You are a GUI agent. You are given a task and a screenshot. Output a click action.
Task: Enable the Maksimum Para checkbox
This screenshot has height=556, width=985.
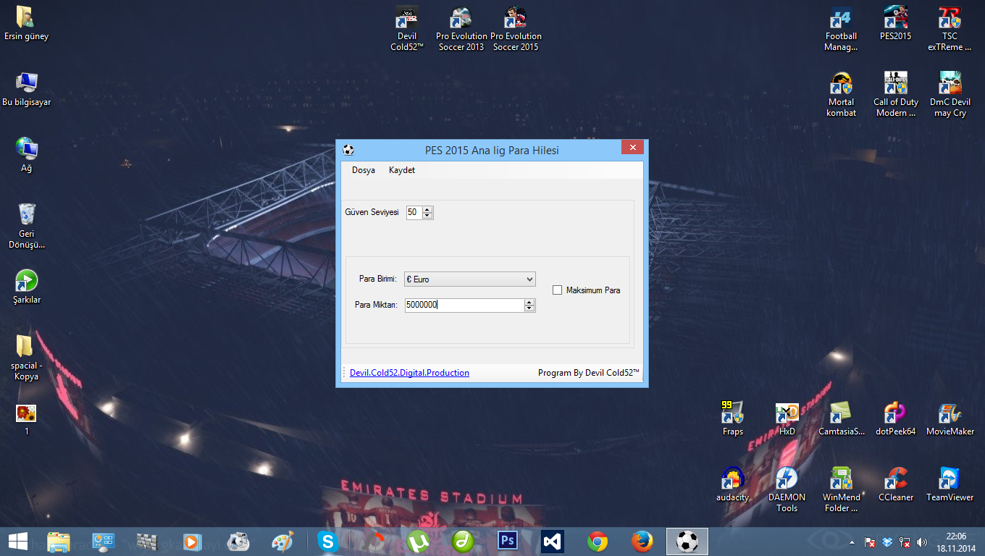557,290
